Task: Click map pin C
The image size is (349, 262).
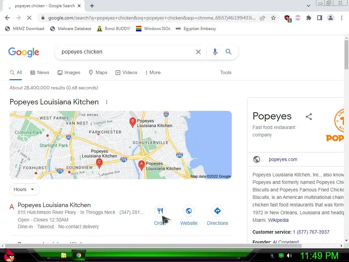Action: pos(99,163)
